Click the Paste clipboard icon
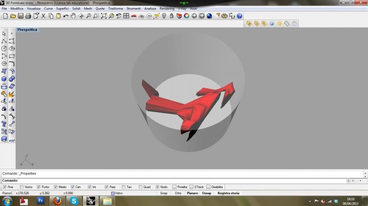 pos(58,16)
